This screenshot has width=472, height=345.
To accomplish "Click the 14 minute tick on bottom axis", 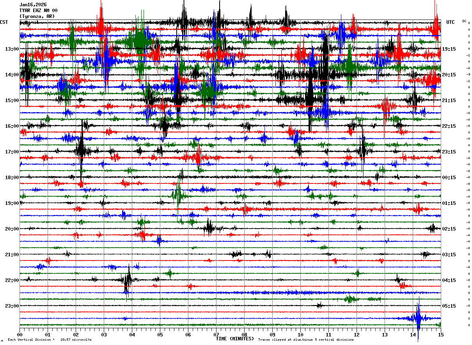I will [413, 334].
